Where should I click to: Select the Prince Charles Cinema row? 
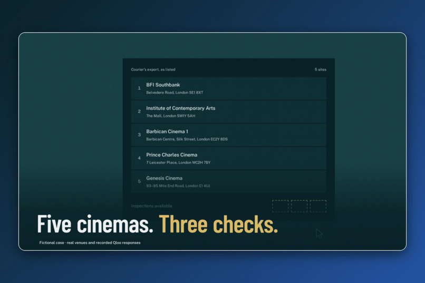(x=228, y=158)
